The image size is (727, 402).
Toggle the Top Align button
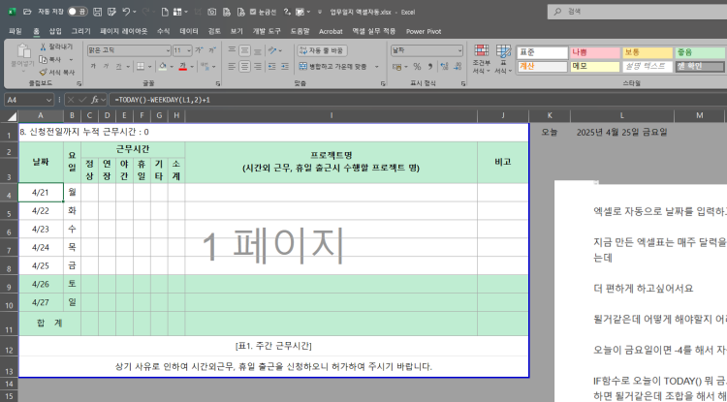(232, 50)
